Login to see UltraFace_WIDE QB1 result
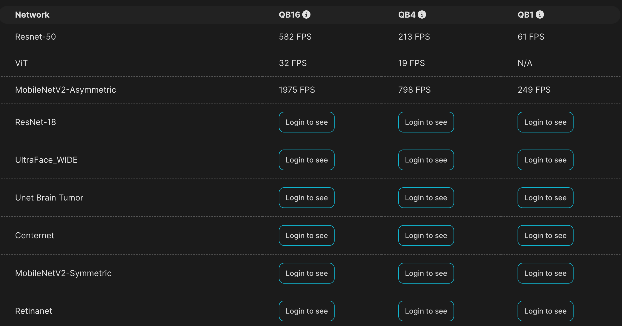The height and width of the screenshot is (326, 622). 545,160
